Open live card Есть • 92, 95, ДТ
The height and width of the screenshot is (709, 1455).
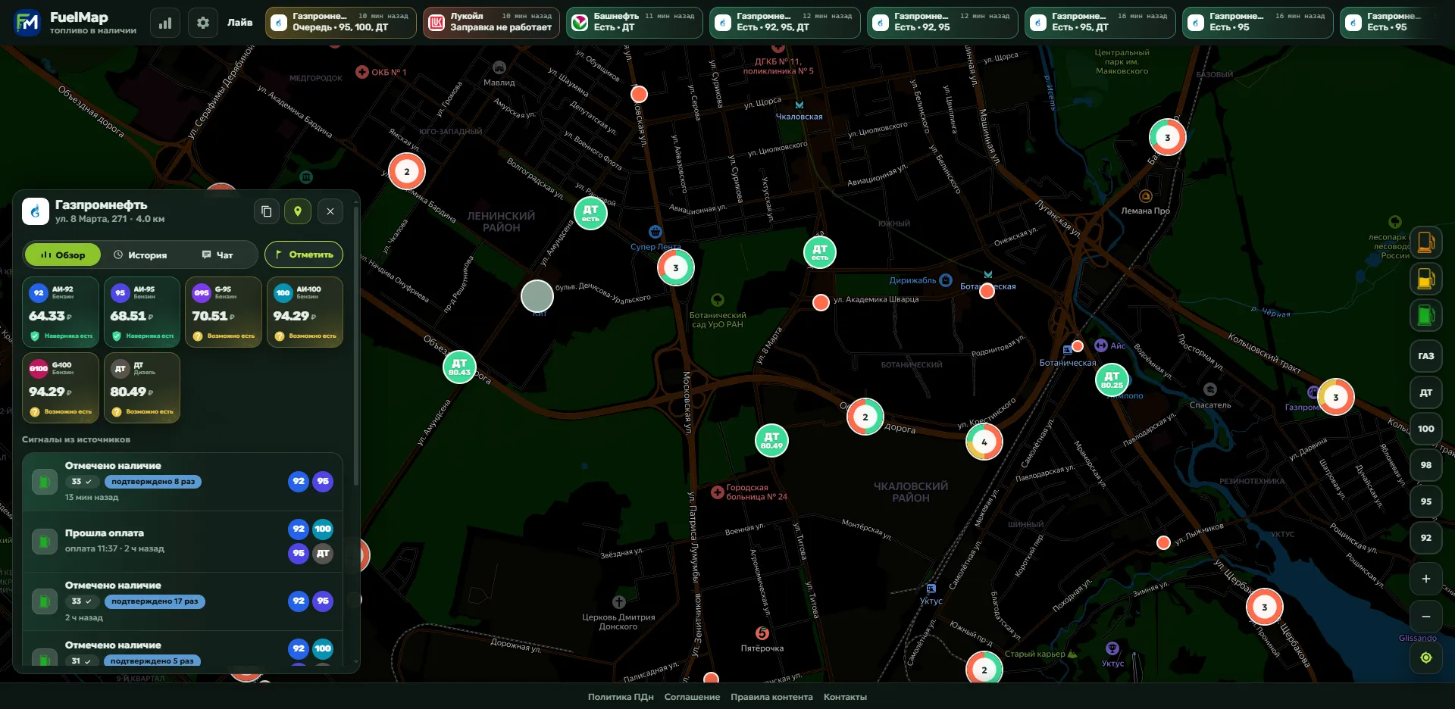(x=784, y=23)
